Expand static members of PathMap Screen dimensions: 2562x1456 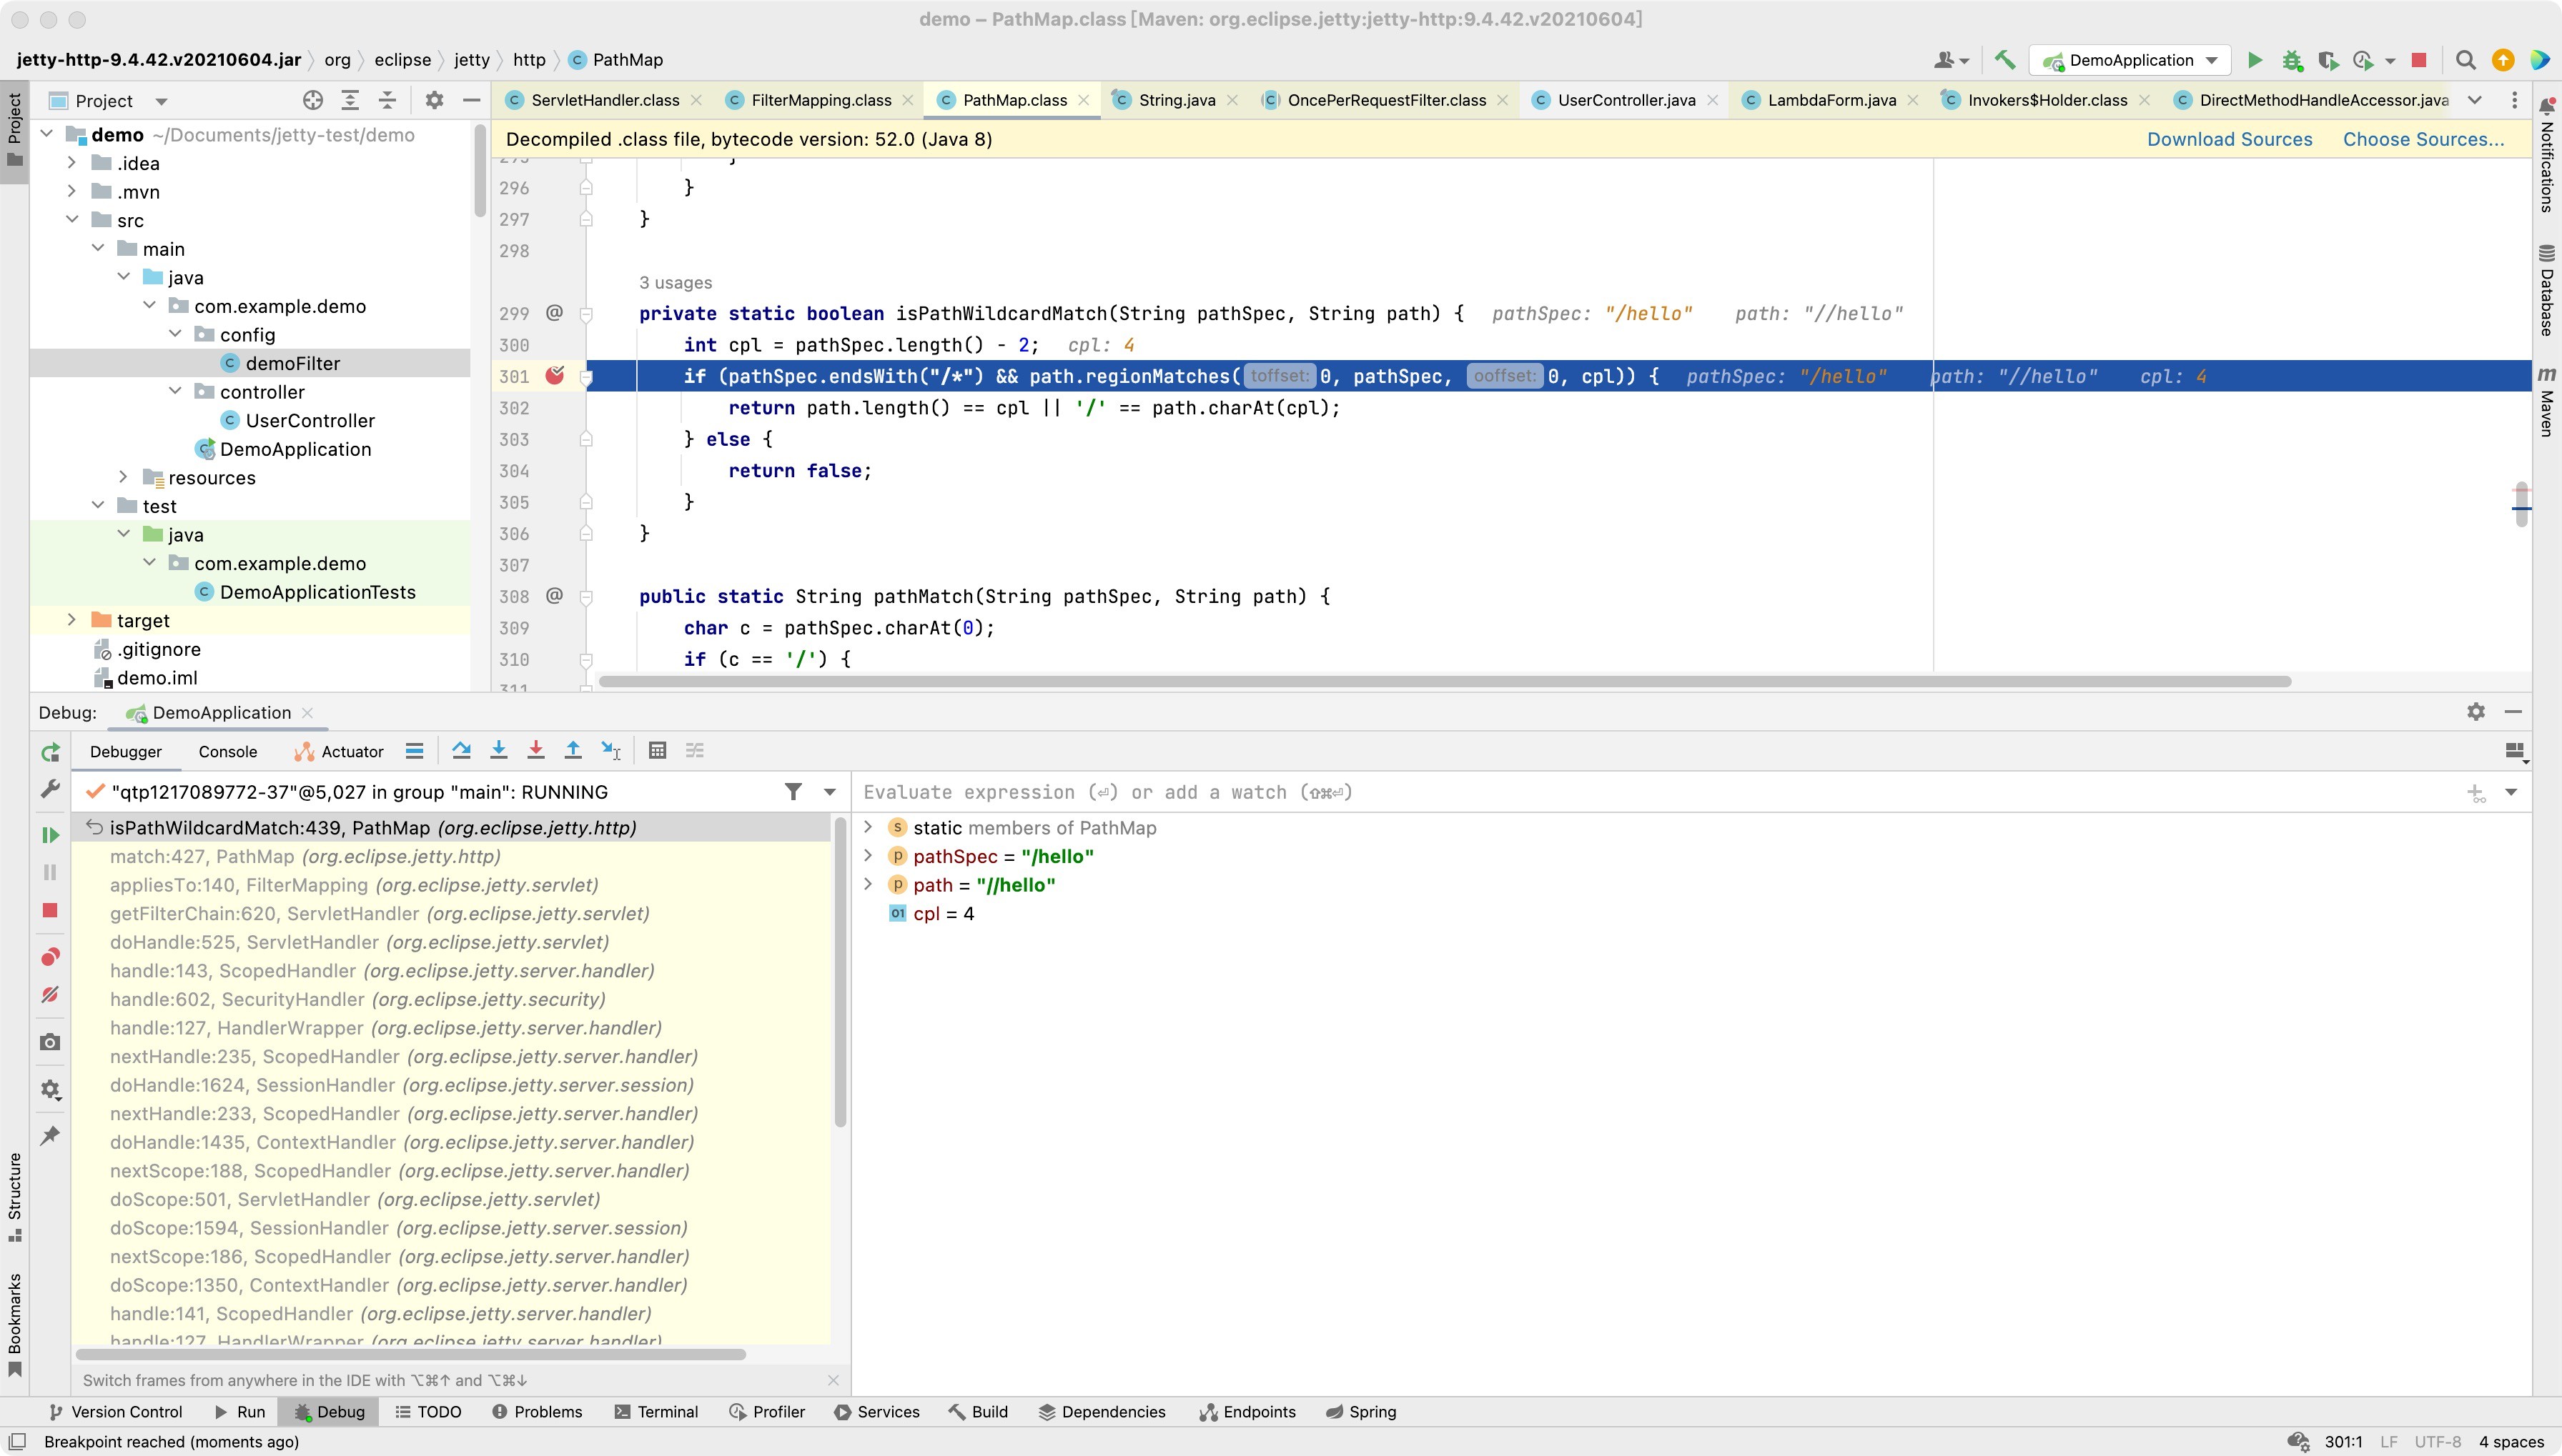(x=869, y=827)
